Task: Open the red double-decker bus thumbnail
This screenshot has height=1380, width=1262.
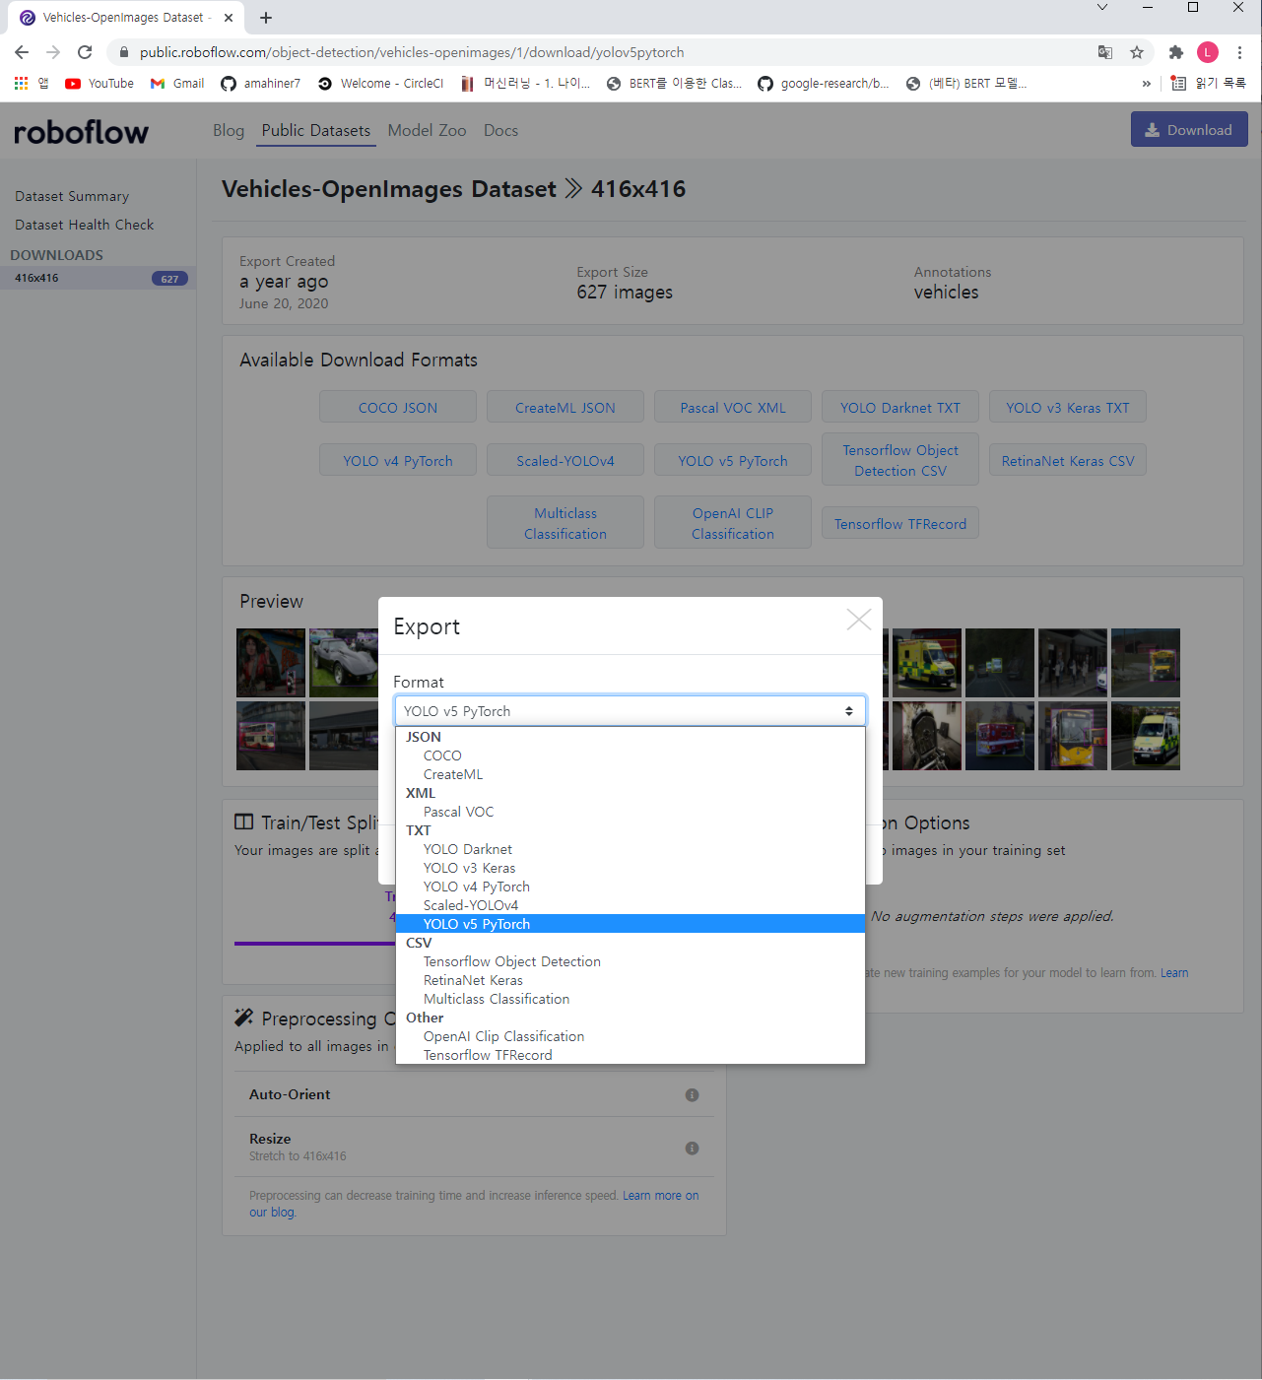Action: (271, 736)
